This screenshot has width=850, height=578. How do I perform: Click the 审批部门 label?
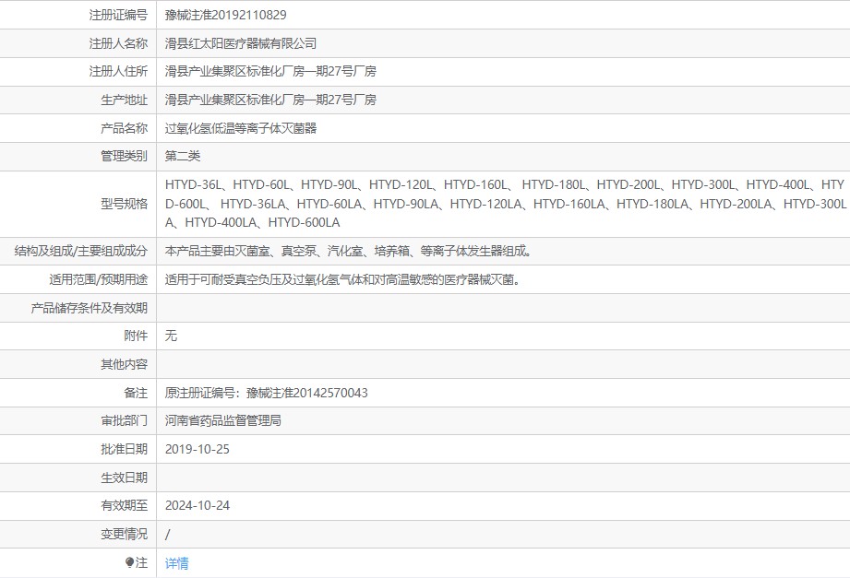tap(125, 421)
